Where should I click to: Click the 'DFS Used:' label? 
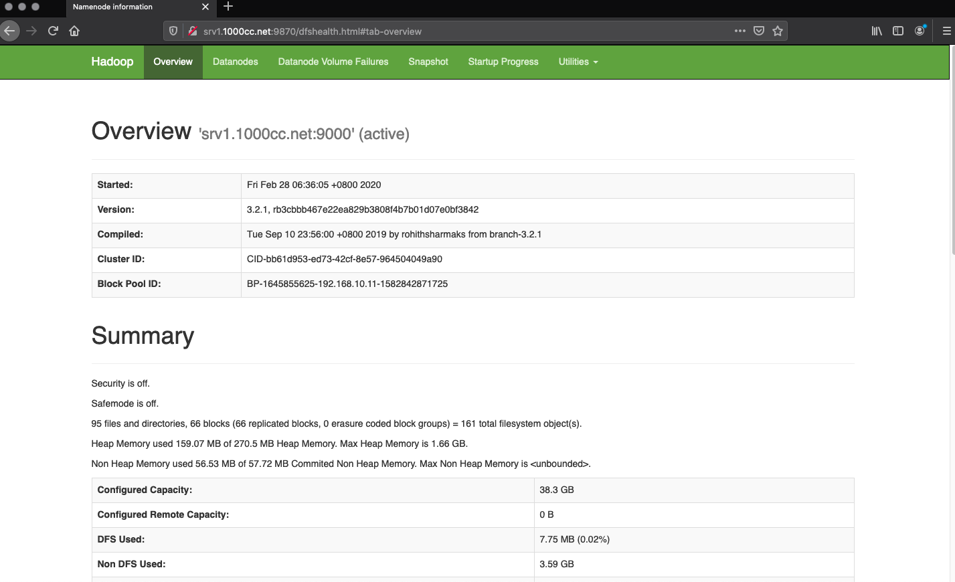pos(121,539)
